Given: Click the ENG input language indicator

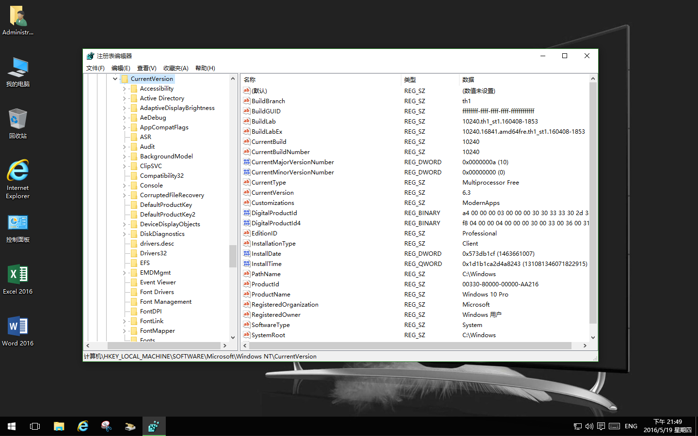Looking at the screenshot, I should coord(631,426).
